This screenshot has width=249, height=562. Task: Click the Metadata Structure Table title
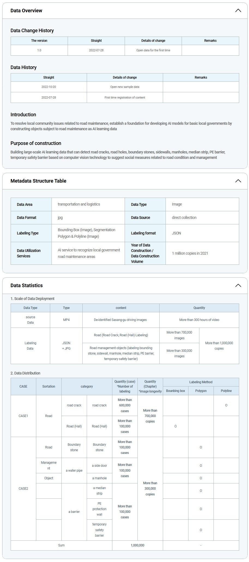[38, 181]
